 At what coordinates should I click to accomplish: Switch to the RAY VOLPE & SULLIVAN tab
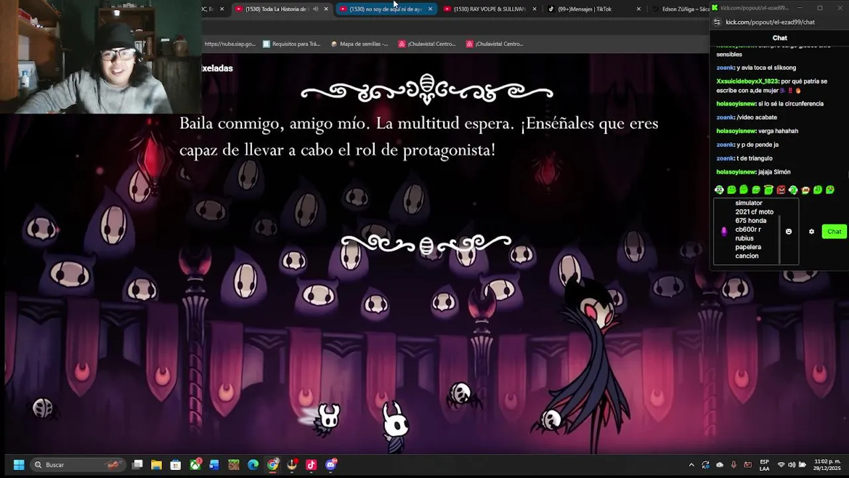pos(489,9)
